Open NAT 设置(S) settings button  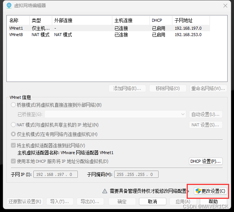[x=206, y=125]
